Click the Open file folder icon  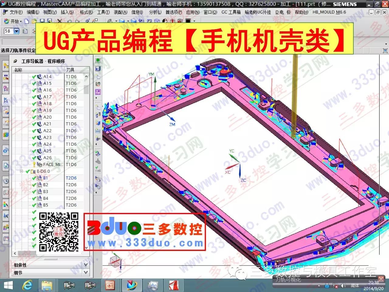coord(34,21)
